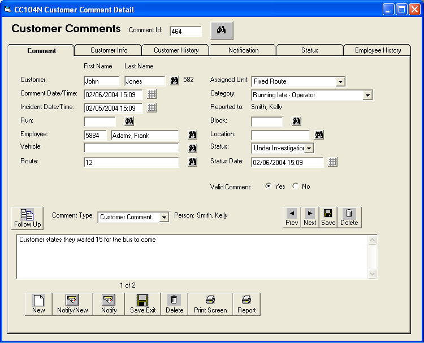Click binoculars lookup beside Location field
The width and height of the screenshot is (424, 343).
(x=319, y=135)
